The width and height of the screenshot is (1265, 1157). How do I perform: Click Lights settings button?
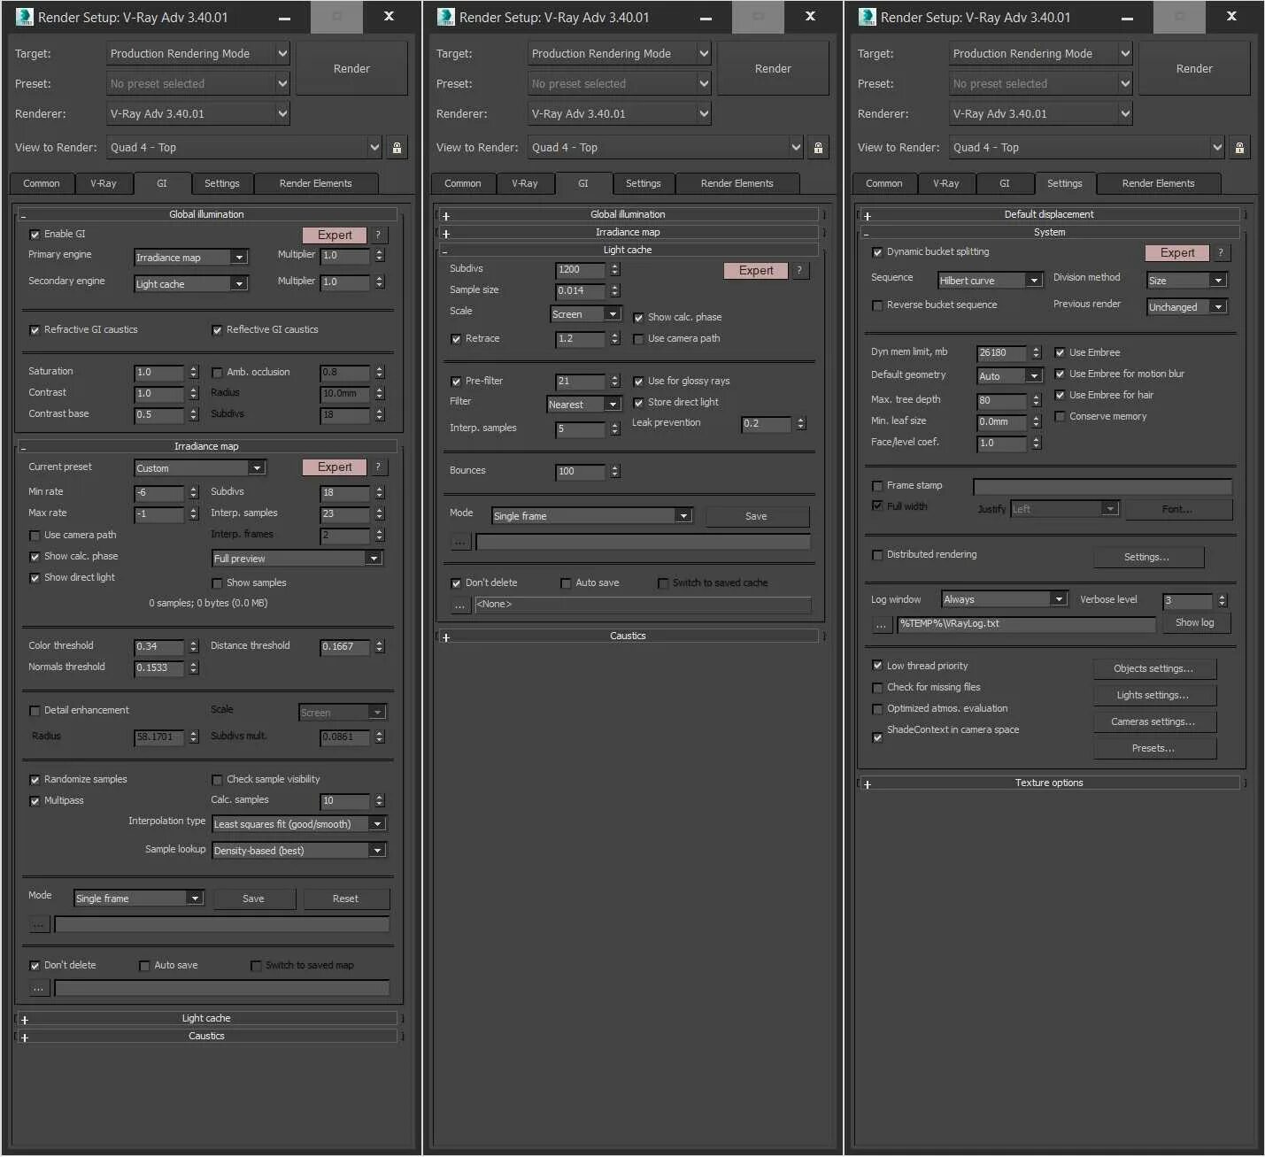pyautogui.click(x=1153, y=696)
